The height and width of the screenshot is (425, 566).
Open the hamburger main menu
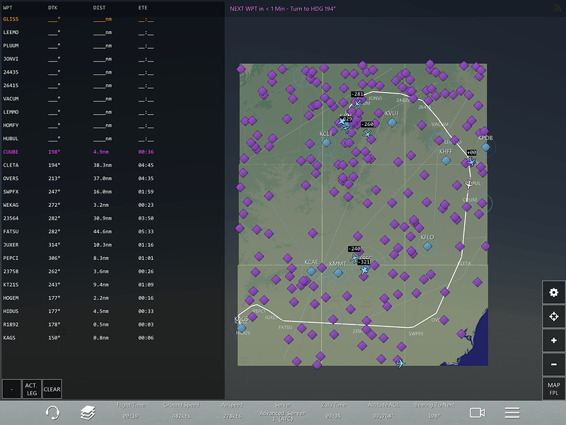coord(512,412)
